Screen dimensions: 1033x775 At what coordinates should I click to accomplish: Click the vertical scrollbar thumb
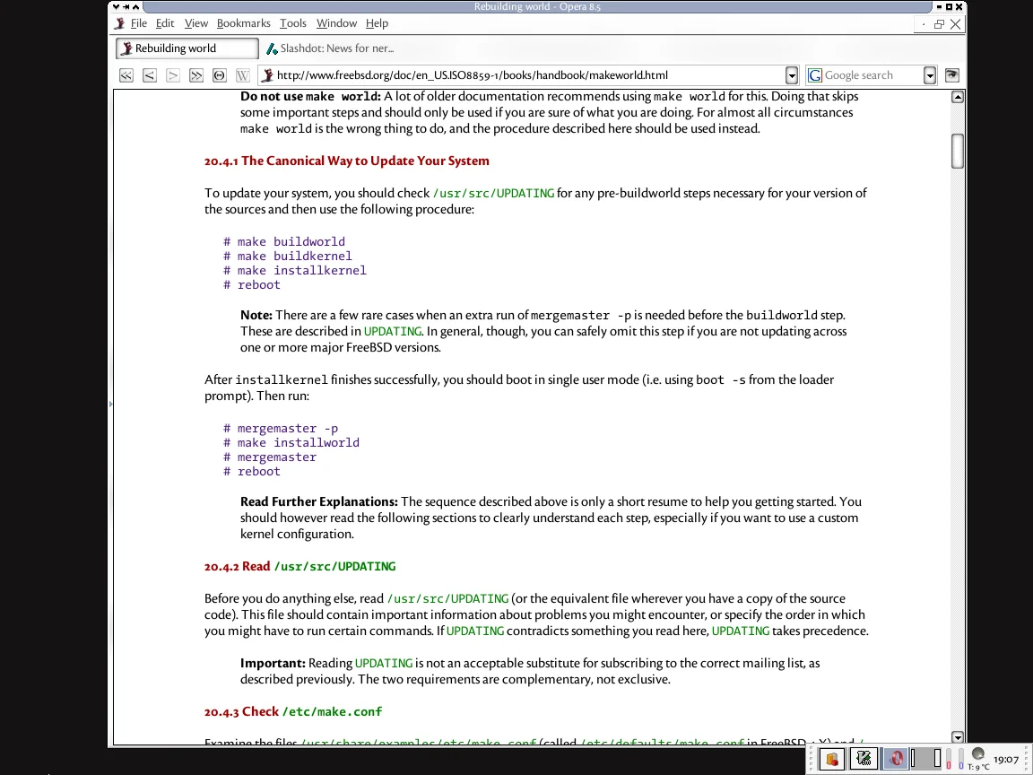(958, 151)
